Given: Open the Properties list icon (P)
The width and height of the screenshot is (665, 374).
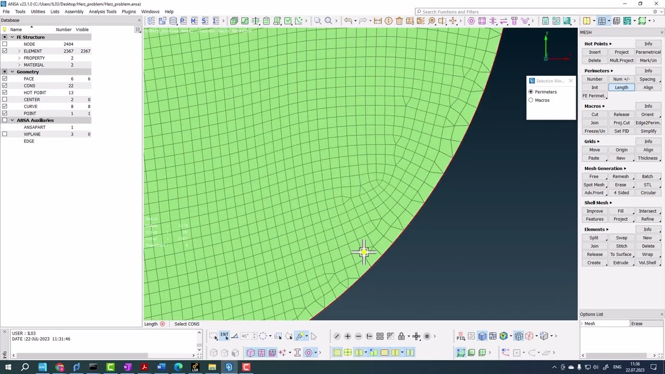Looking at the screenshot, I should pyautogui.click(x=183, y=21).
